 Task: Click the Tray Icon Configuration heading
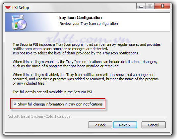tap(80, 18)
